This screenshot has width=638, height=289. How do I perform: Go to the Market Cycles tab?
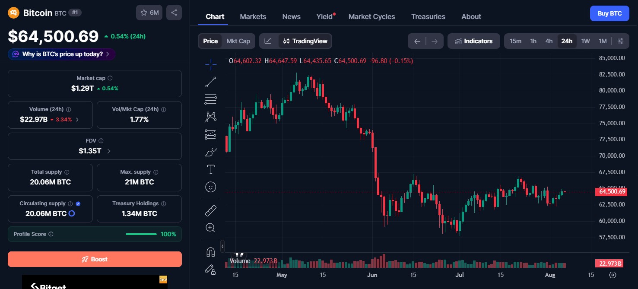[x=372, y=16]
